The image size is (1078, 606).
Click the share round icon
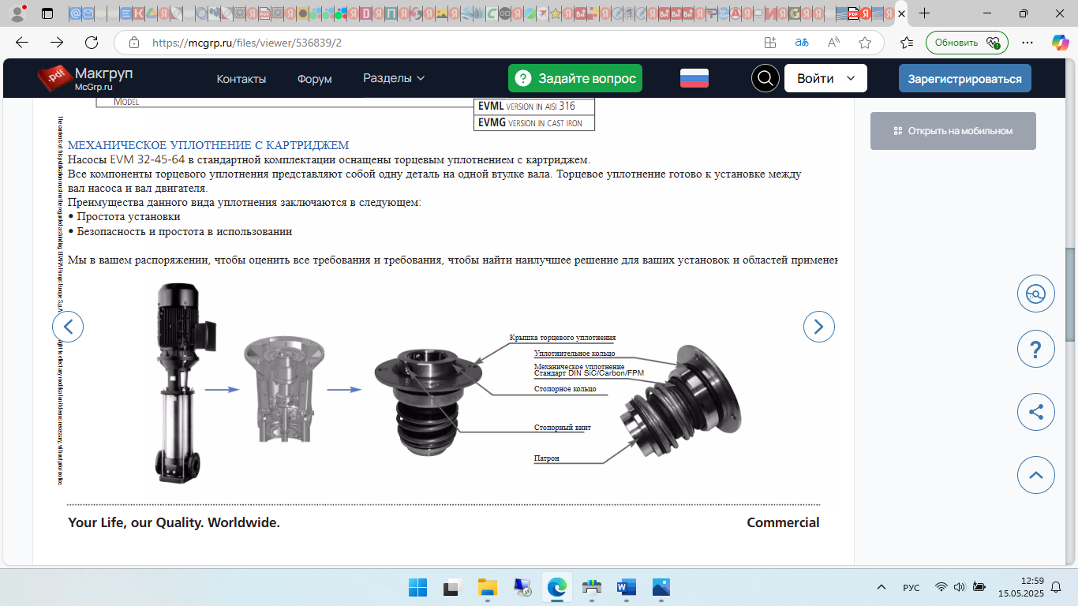point(1036,411)
